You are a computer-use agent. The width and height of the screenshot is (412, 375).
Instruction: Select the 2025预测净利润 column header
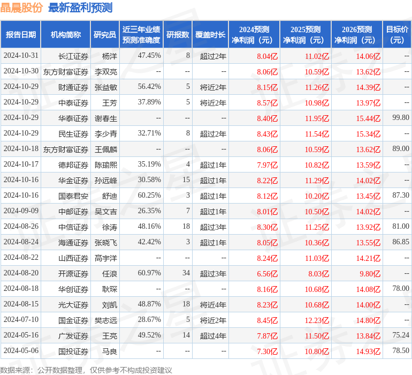click(x=306, y=34)
